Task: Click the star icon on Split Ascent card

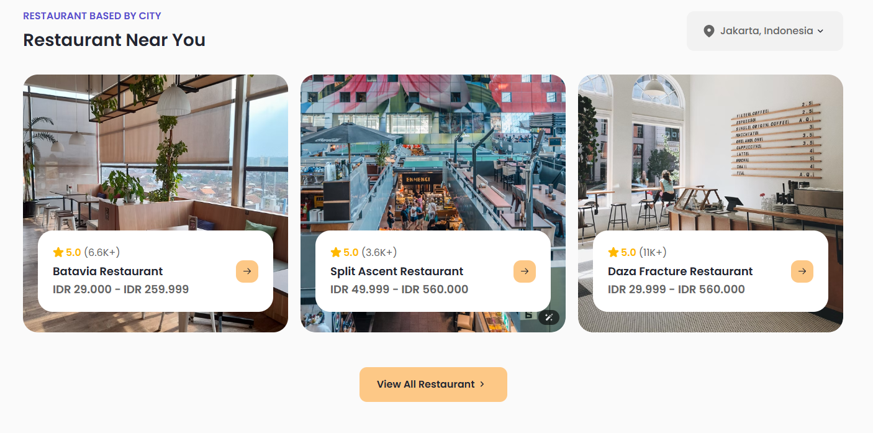Action: click(x=336, y=252)
